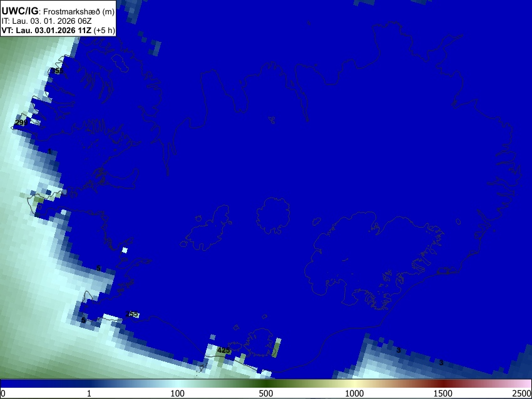Click the '425' value label on the map
Image resolution: width=532 pixels, height=399 pixels.
[223, 350]
